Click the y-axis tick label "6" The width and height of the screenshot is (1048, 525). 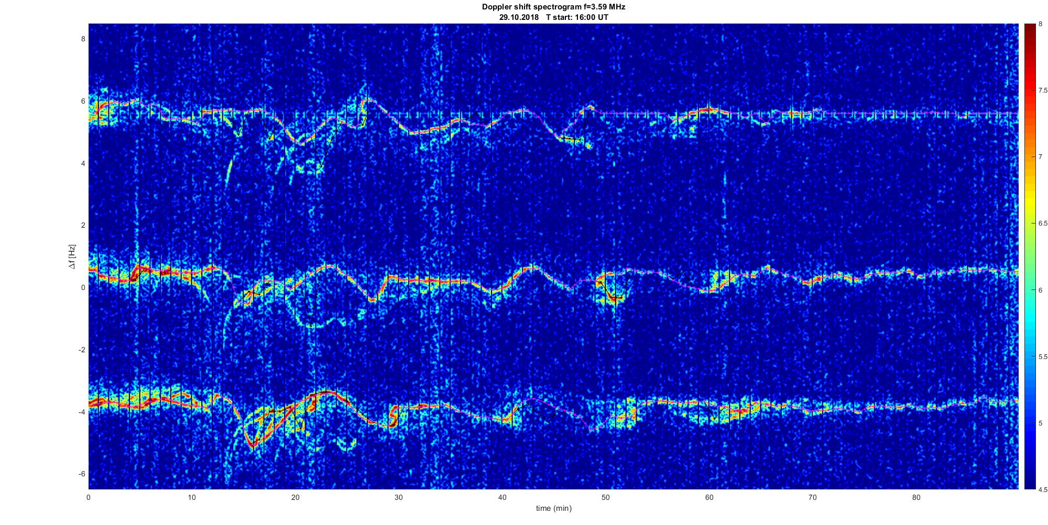[83, 101]
